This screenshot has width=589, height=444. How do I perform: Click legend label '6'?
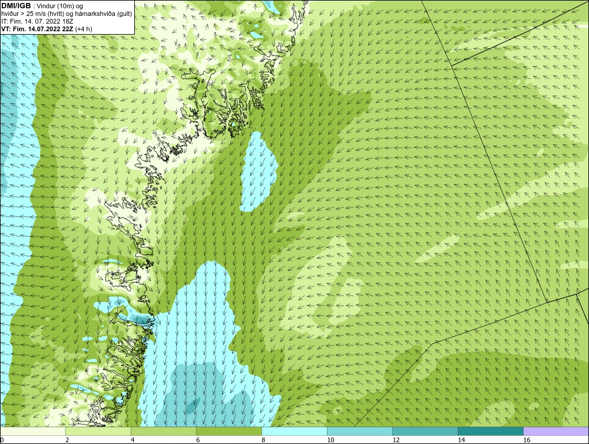(198, 440)
